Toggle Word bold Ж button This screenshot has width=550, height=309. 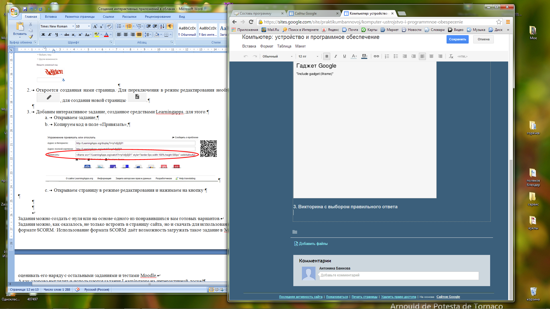pos(43,35)
